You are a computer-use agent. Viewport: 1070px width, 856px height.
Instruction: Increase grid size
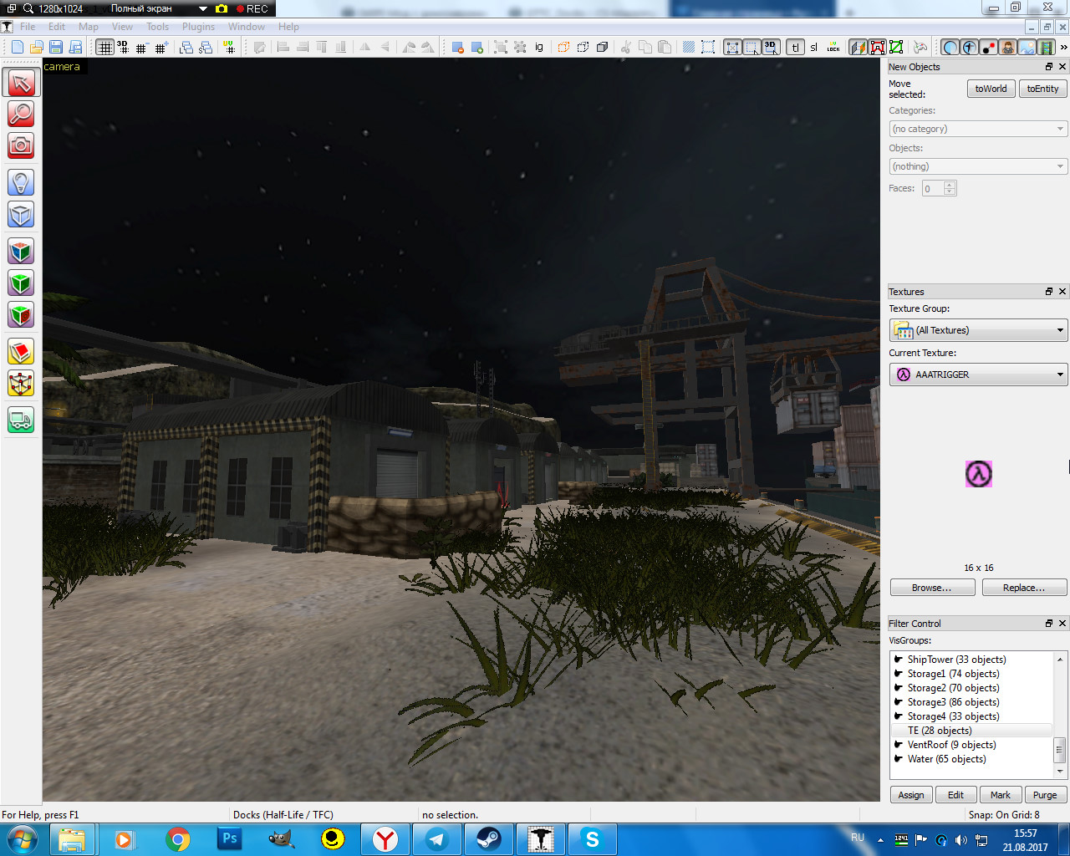click(160, 48)
